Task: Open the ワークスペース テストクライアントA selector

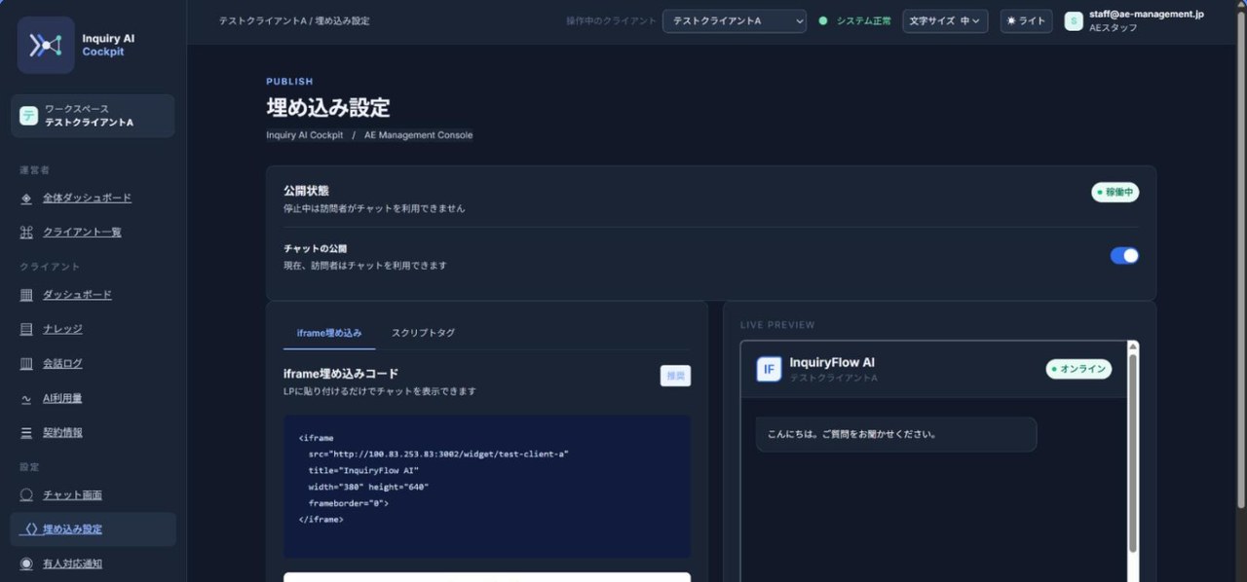Action: [x=94, y=116]
